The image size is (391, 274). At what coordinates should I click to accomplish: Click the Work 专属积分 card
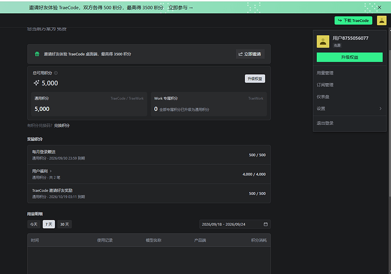point(209,104)
